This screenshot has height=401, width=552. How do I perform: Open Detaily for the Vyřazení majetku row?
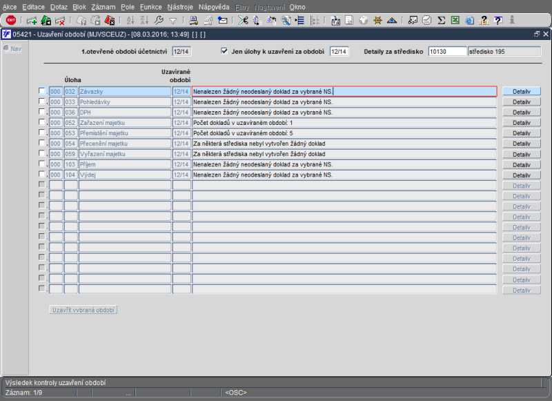[x=522, y=154]
